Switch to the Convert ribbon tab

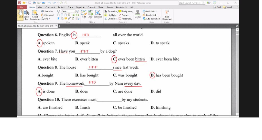[91, 7]
